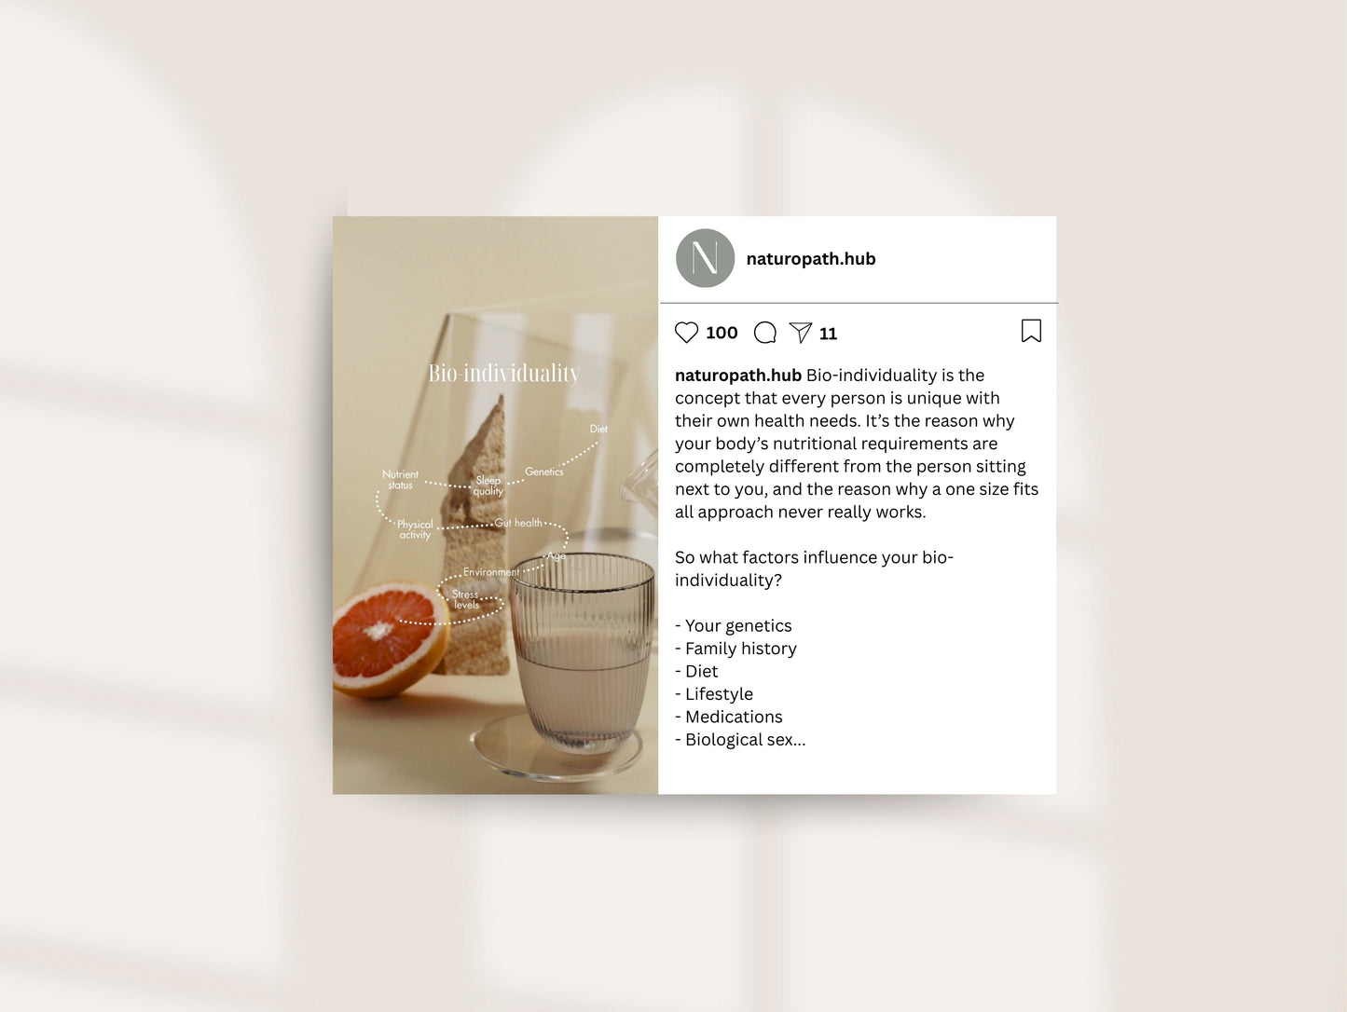Open the naturopath.hub username in header
The width and height of the screenshot is (1347, 1012).
point(811,259)
